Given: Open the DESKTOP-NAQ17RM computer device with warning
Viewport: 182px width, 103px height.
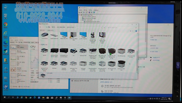Looking at the screenshot, I should point(74,37).
